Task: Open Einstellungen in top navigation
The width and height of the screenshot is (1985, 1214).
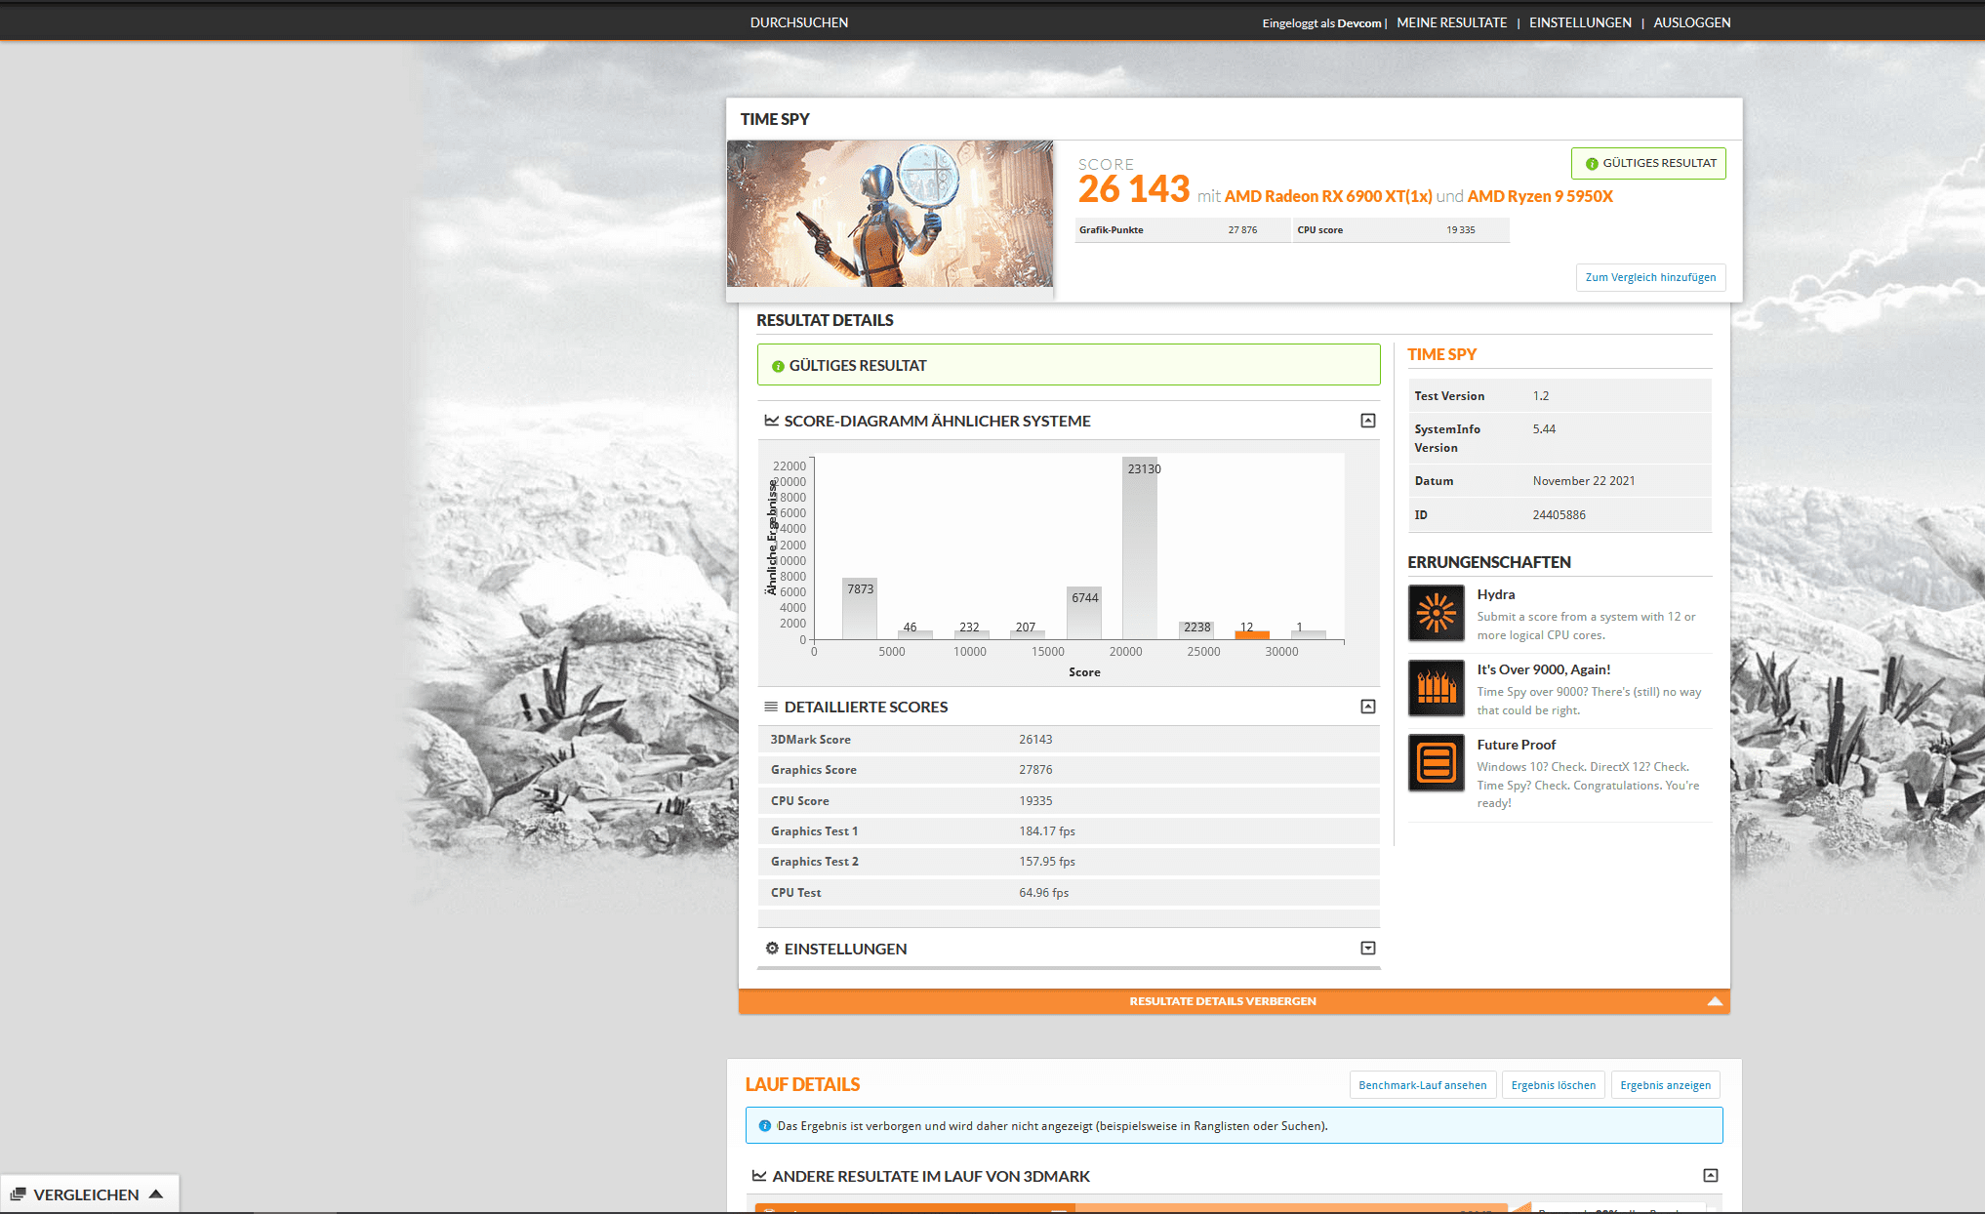Action: tap(1580, 22)
